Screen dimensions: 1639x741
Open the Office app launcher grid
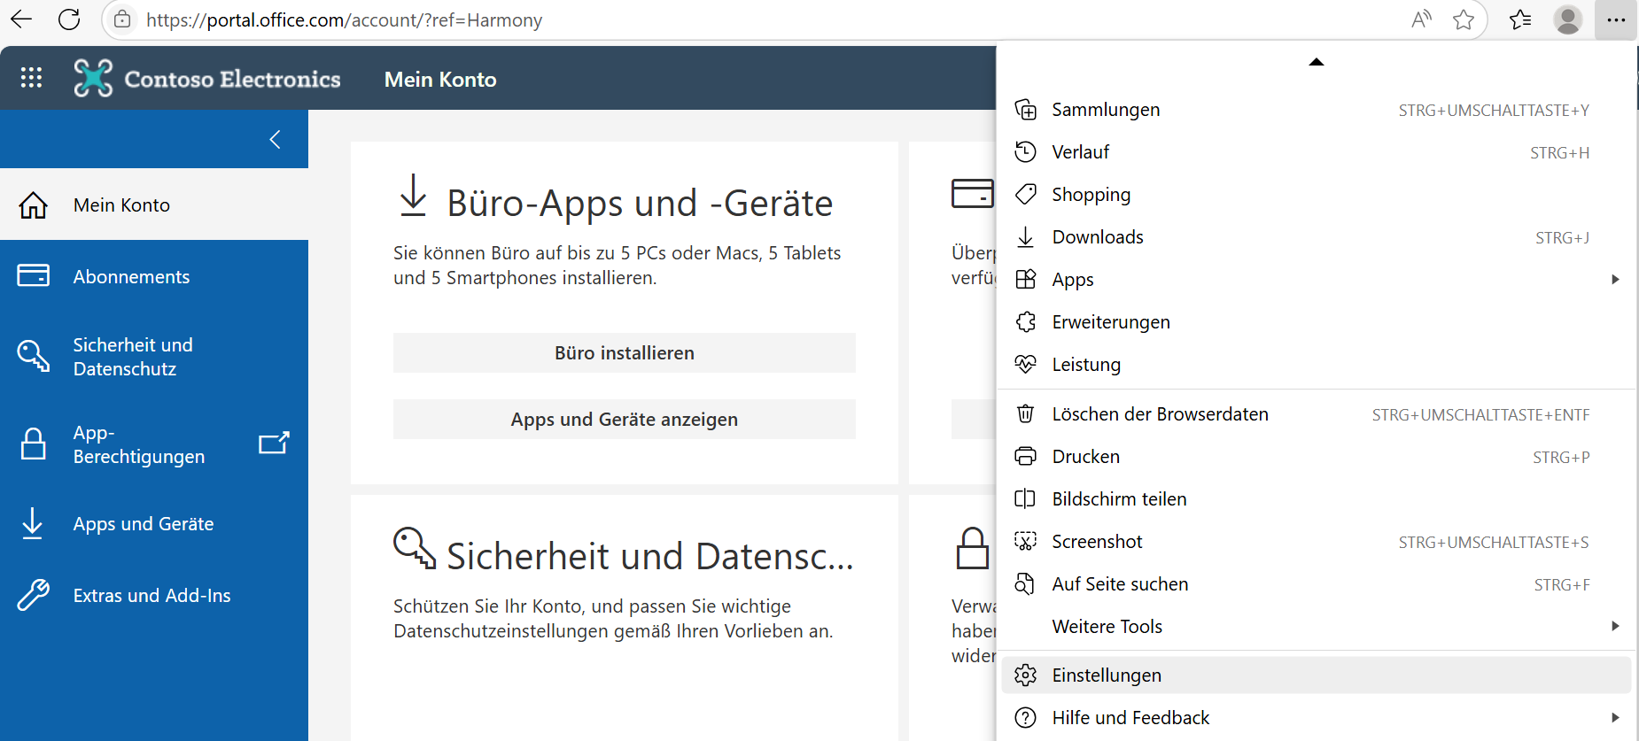pos(31,78)
